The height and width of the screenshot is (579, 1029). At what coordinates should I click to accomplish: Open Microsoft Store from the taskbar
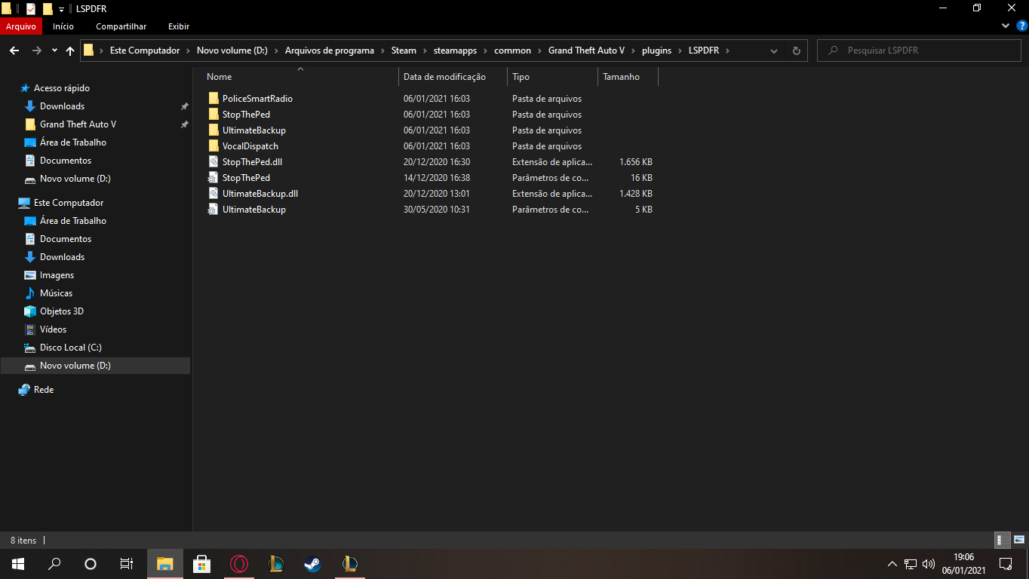click(x=201, y=564)
